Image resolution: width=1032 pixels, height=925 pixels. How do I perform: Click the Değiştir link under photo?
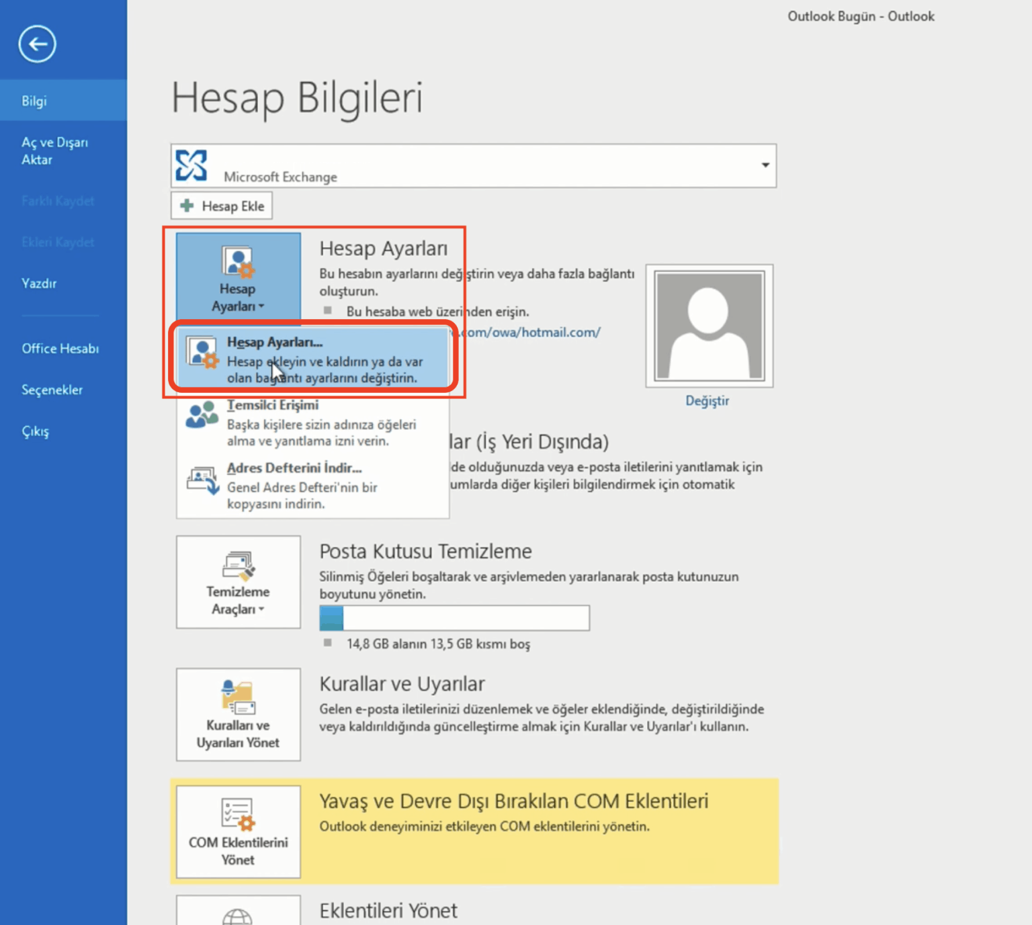707,401
